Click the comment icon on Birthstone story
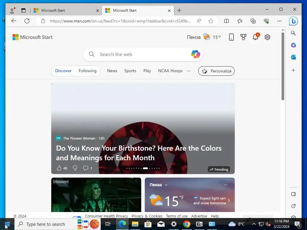The height and width of the screenshot is (230, 307). coord(85,168)
